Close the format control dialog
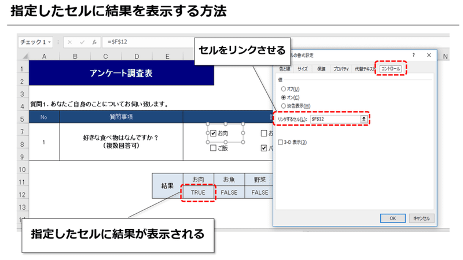463x260 pixels. [x=429, y=55]
